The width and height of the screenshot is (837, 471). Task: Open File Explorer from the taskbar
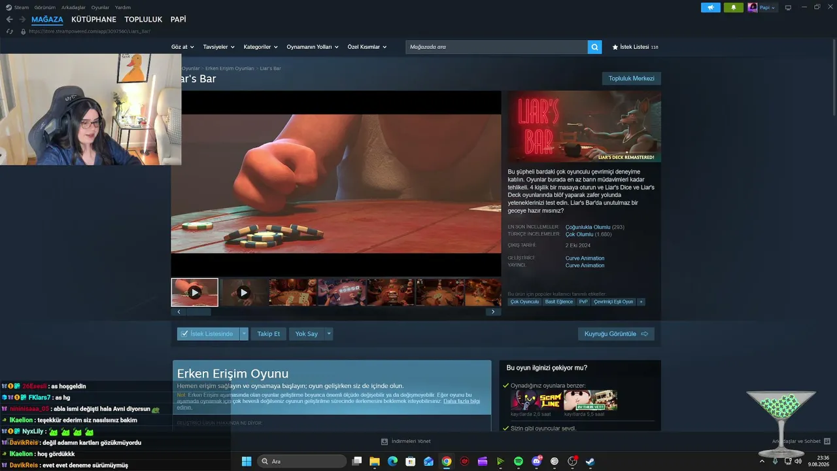375,461
